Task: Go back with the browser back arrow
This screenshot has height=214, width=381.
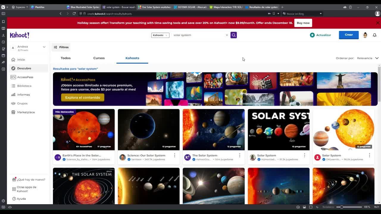Action: pyautogui.click(x=60, y=14)
